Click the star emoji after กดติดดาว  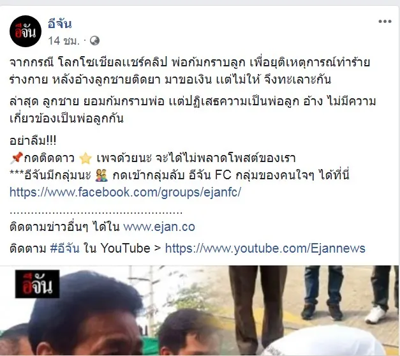85,158
